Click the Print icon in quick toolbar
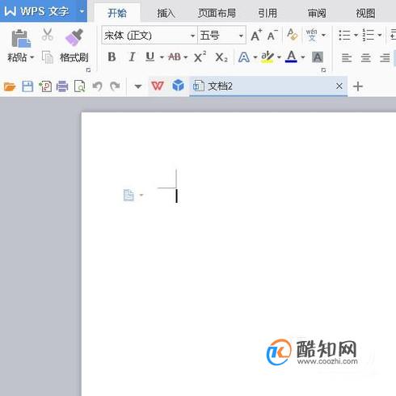Image resolution: width=396 pixels, height=396 pixels. click(62, 86)
